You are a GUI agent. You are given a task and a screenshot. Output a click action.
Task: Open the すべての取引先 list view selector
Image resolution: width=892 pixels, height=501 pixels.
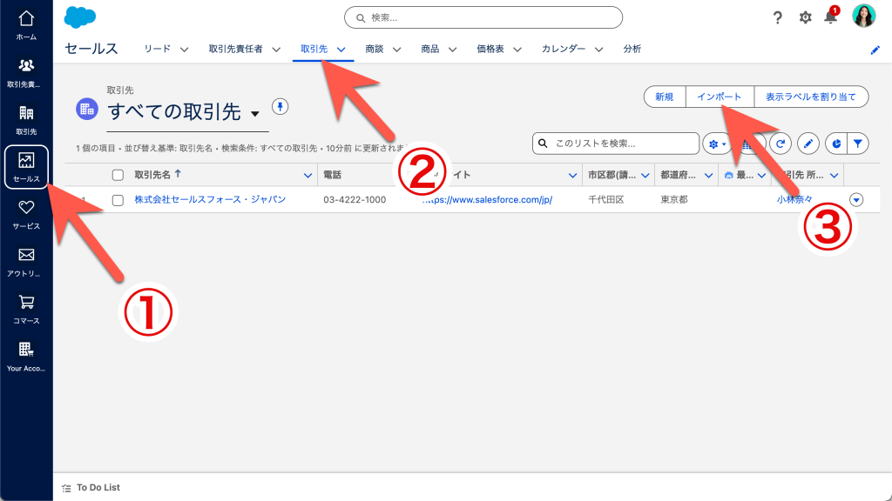pyautogui.click(x=255, y=114)
